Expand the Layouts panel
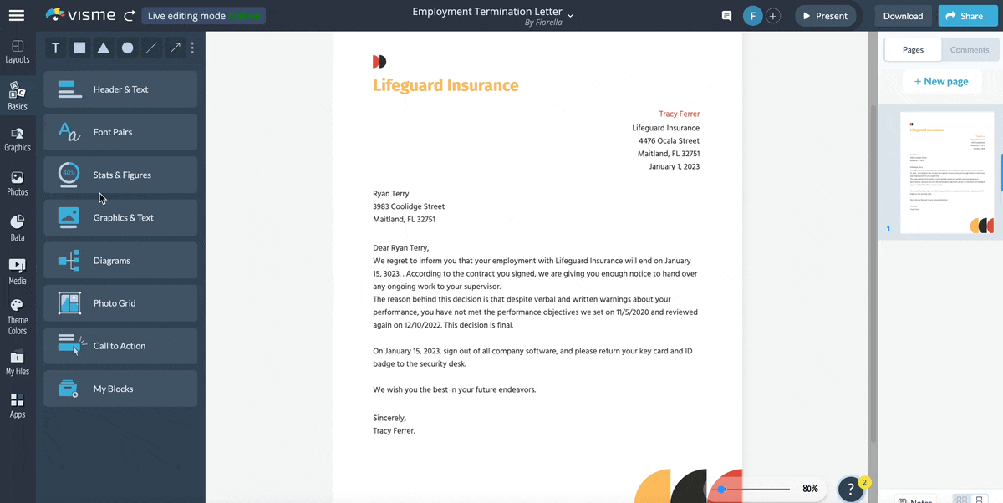Image resolution: width=1003 pixels, height=503 pixels. pos(18,52)
